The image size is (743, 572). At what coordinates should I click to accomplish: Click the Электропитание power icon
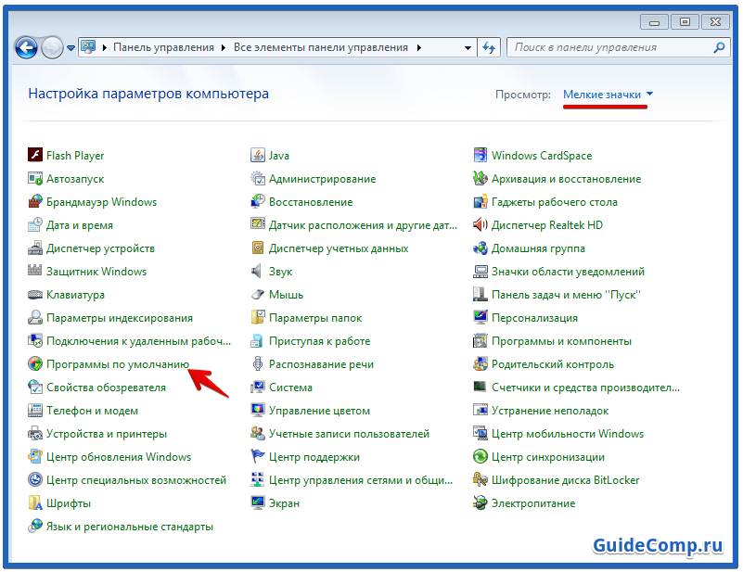click(480, 503)
